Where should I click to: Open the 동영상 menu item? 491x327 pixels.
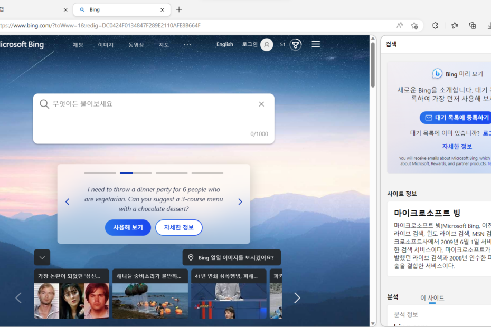136,45
